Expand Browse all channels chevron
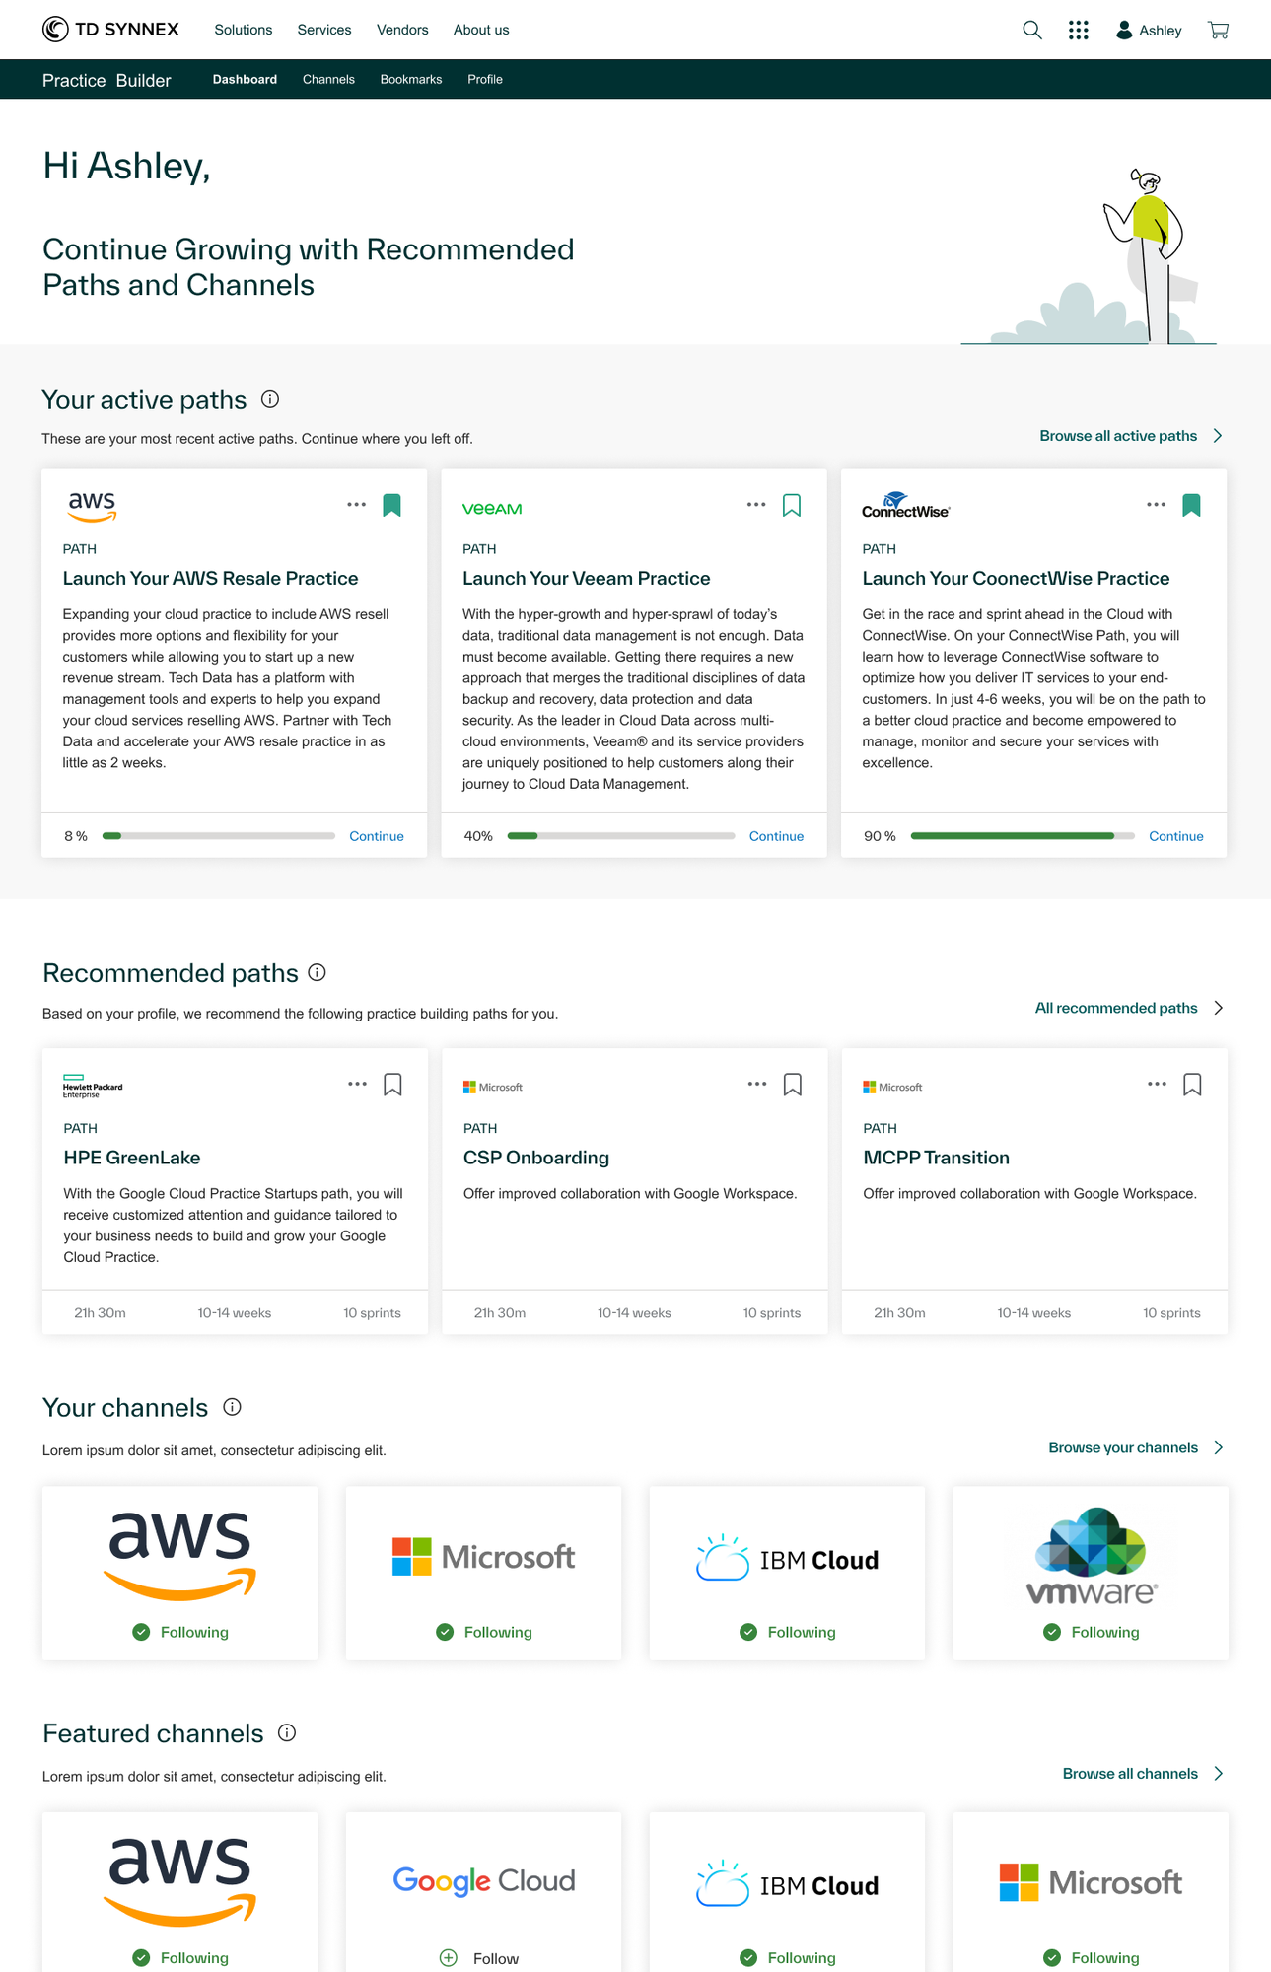Screen dimensions: 1271x1972 click(x=1219, y=1773)
